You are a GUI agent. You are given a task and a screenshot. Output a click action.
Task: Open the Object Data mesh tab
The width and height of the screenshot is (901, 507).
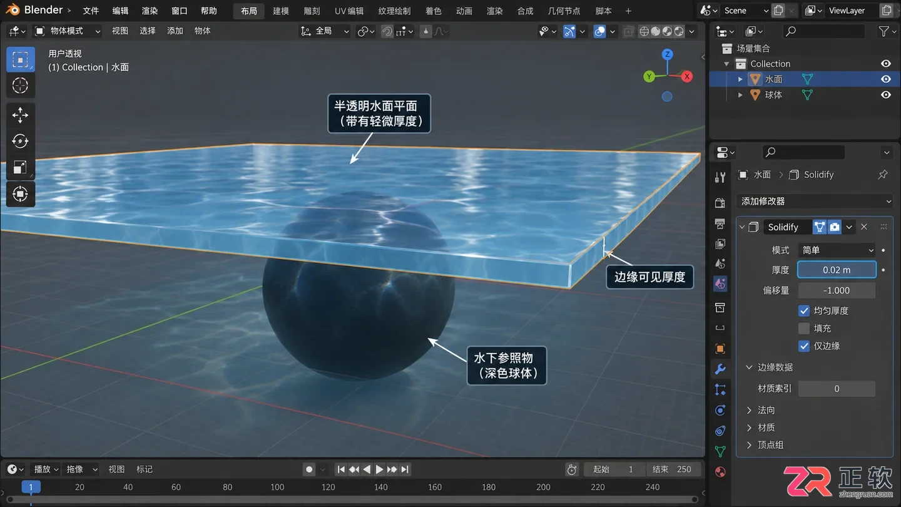coord(720,451)
